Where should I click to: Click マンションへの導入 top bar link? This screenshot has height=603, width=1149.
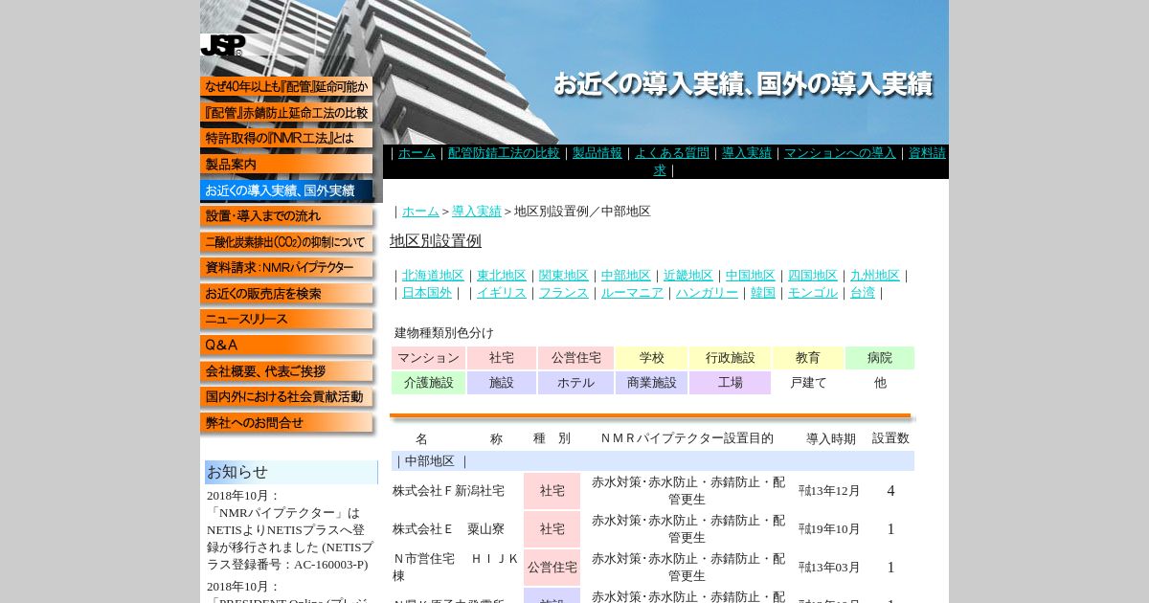pos(840,153)
